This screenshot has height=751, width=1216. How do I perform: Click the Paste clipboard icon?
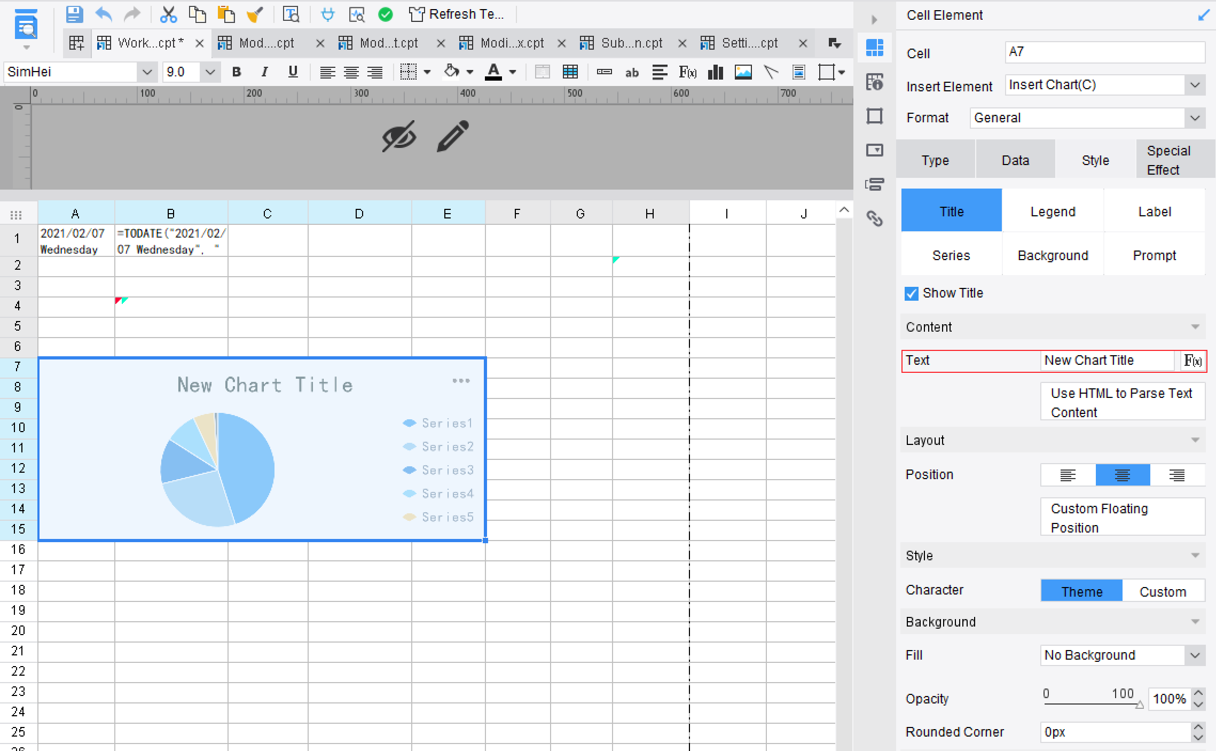(226, 14)
